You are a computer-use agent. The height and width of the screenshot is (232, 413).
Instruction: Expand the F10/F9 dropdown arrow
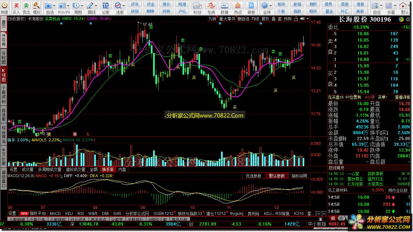tap(68, 5)
